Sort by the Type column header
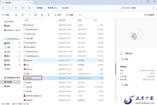 click(80, 20)
